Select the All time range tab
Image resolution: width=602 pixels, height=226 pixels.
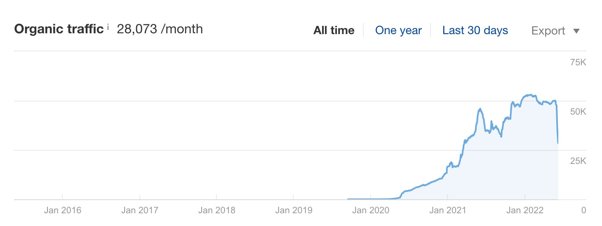tap(334, 30)
